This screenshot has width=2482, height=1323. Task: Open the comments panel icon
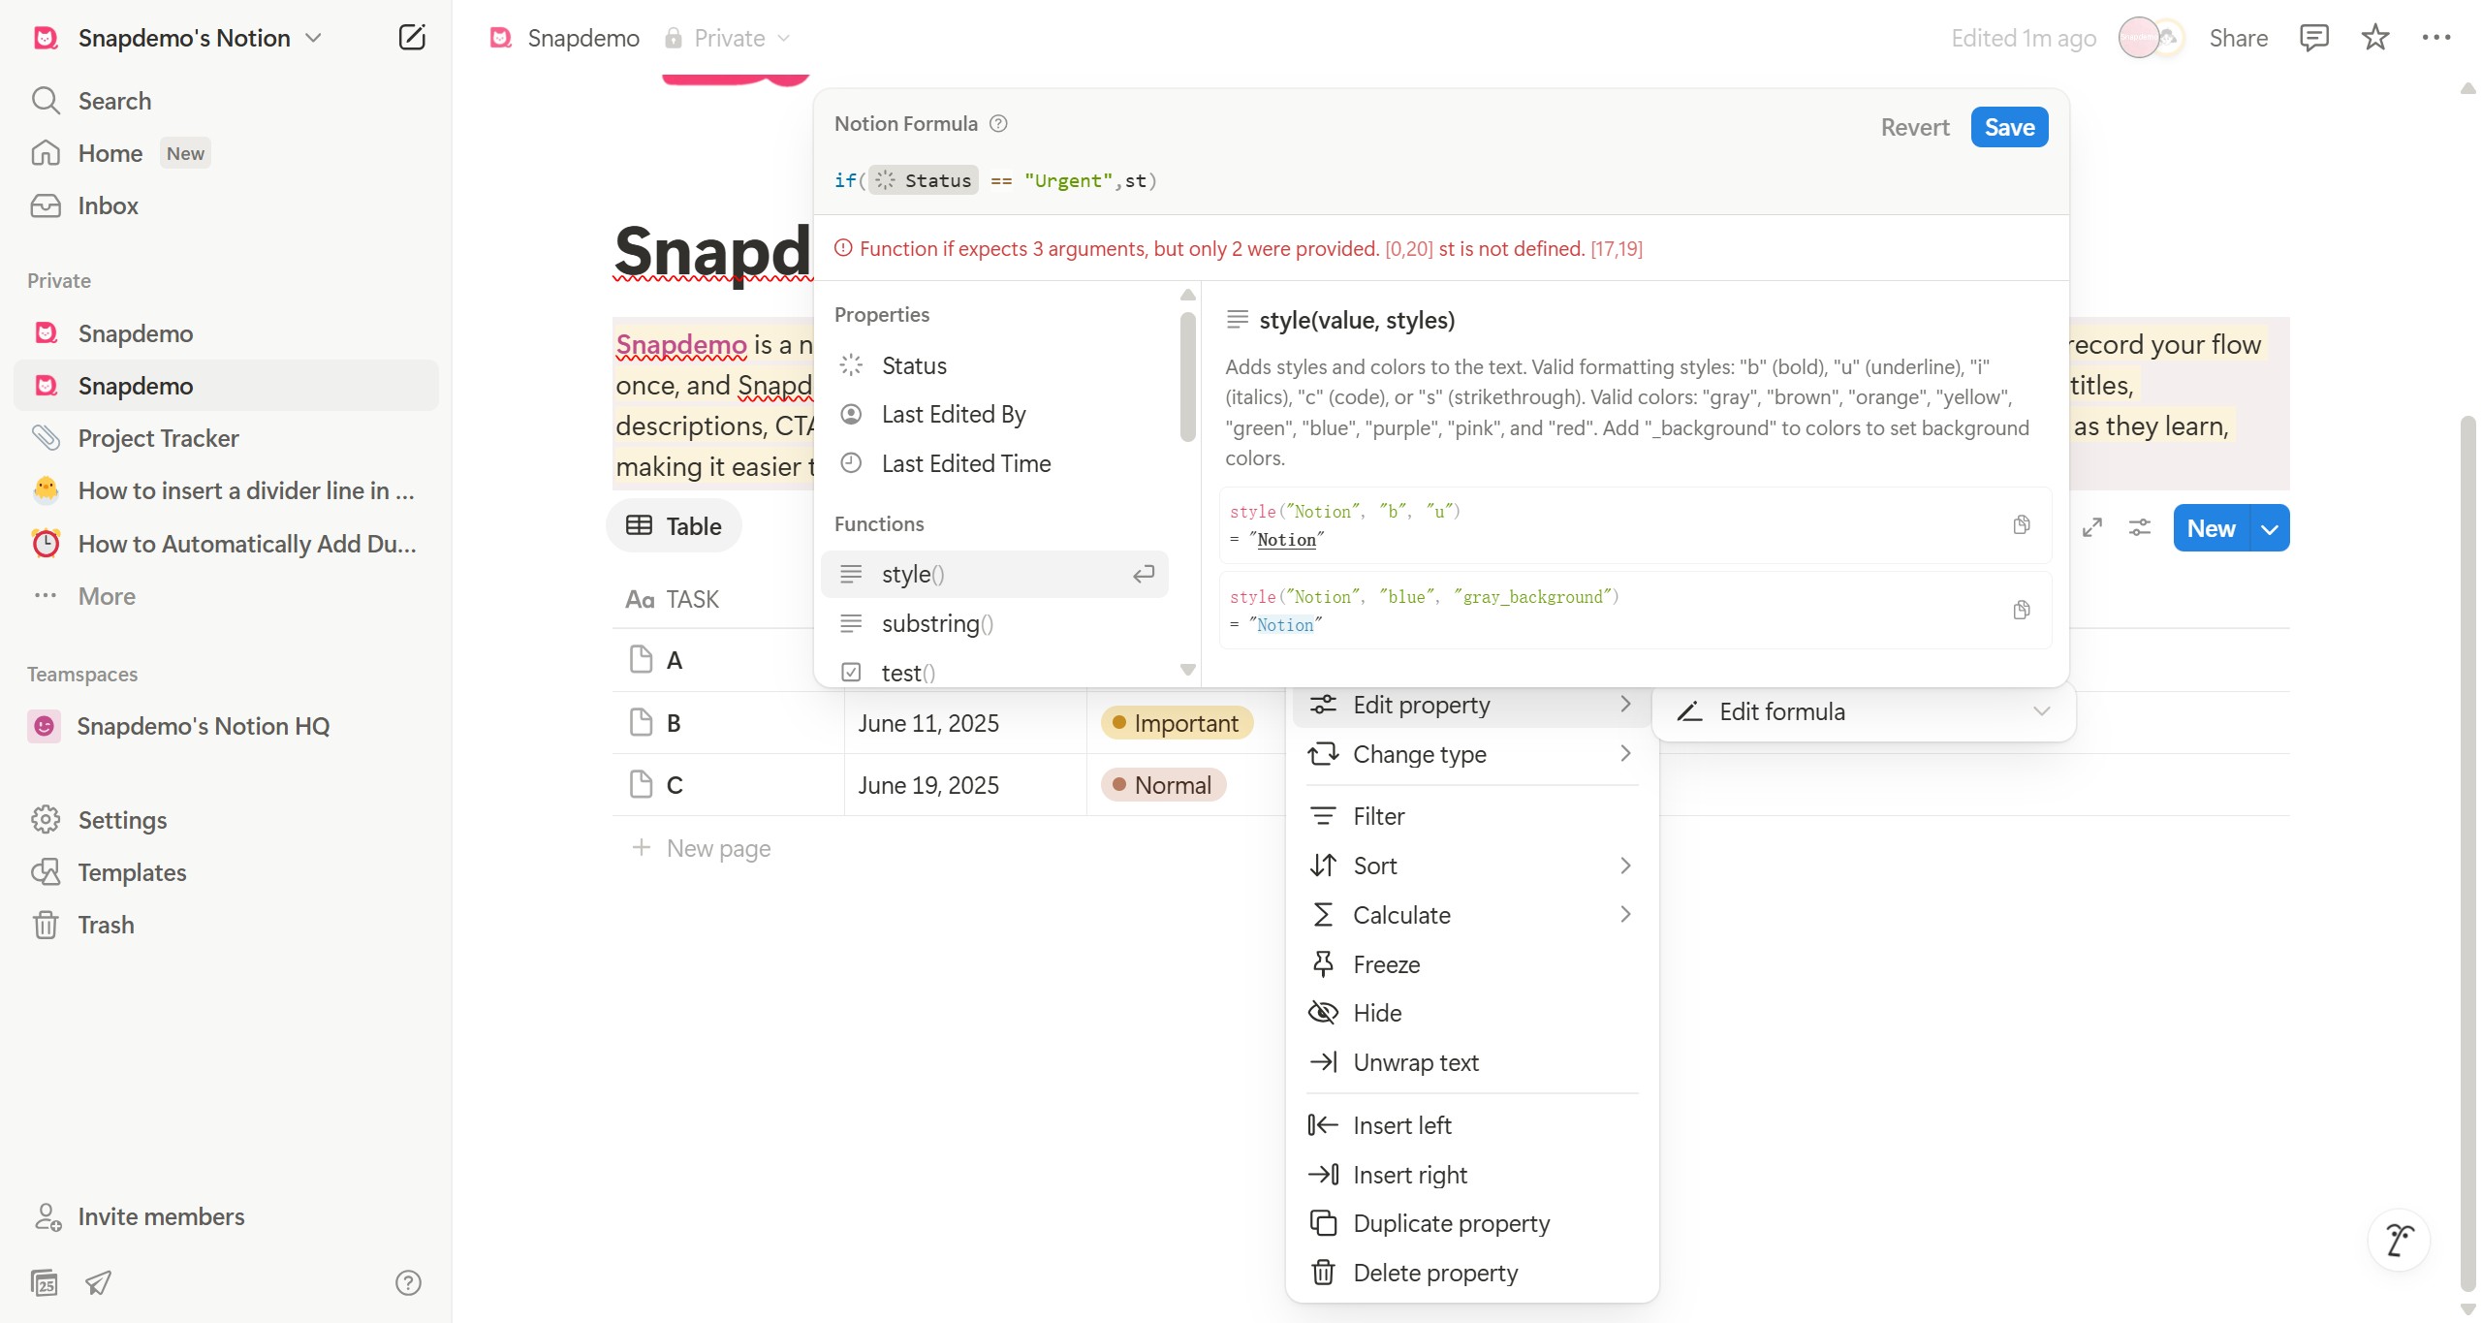pyautogui.click(x=2313, y=38)
